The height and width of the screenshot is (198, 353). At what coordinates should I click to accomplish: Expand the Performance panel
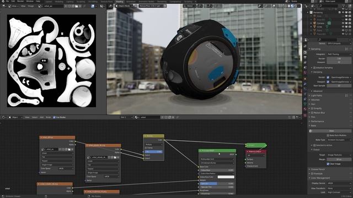click(x=317, y=121)
